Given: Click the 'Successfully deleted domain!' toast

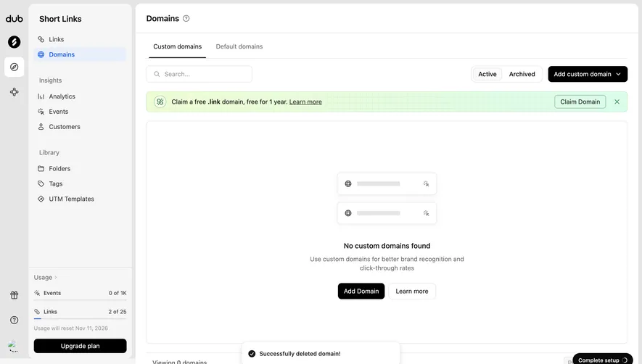Looking at the screenshot, I should pos(321,353).
